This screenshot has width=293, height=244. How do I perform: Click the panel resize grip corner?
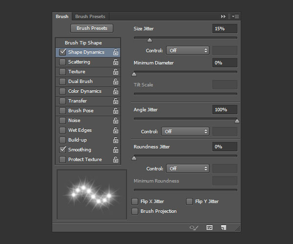[x=238, y=229]
